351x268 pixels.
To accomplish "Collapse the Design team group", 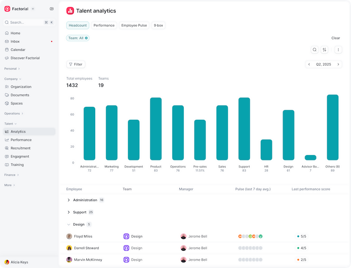I will point(69,224).
